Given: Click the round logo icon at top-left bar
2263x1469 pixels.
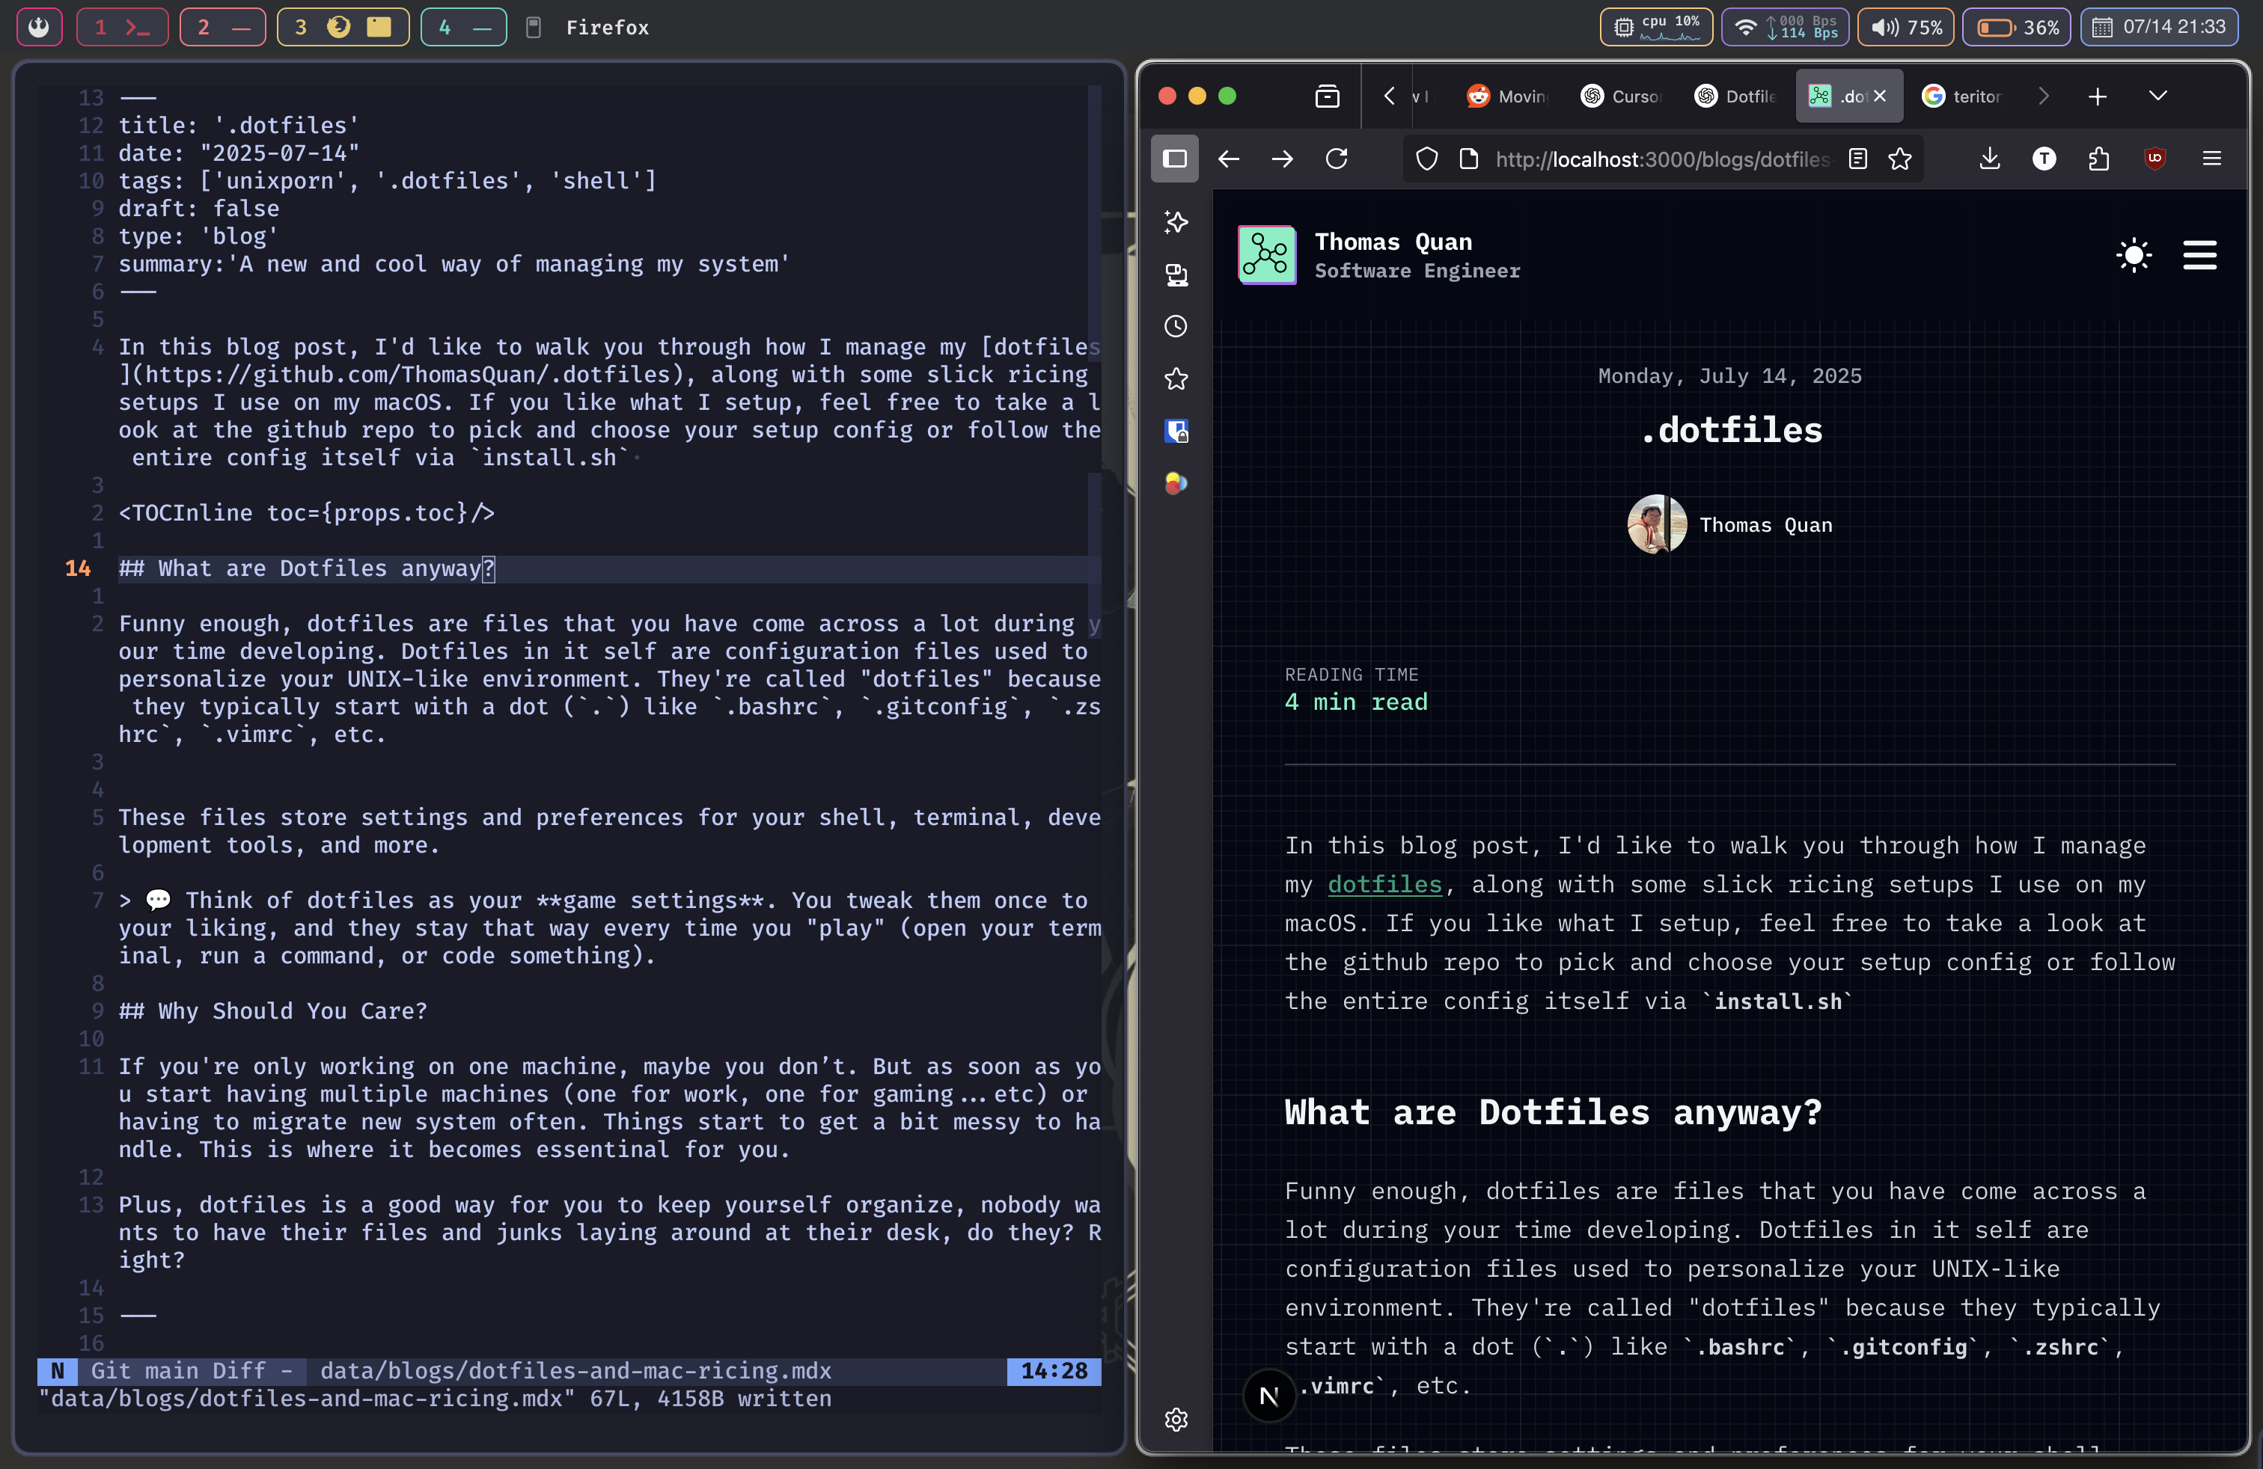Looking at the screenshot, I should [39, 27].
